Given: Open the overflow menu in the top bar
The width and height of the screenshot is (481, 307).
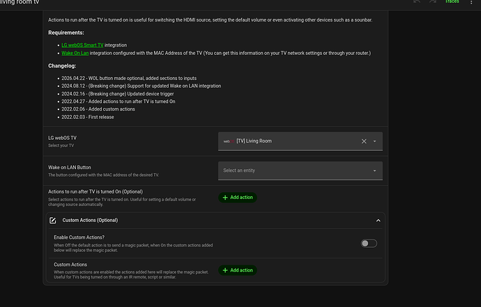Looking at the screenshot, I should tap(471, 2).
